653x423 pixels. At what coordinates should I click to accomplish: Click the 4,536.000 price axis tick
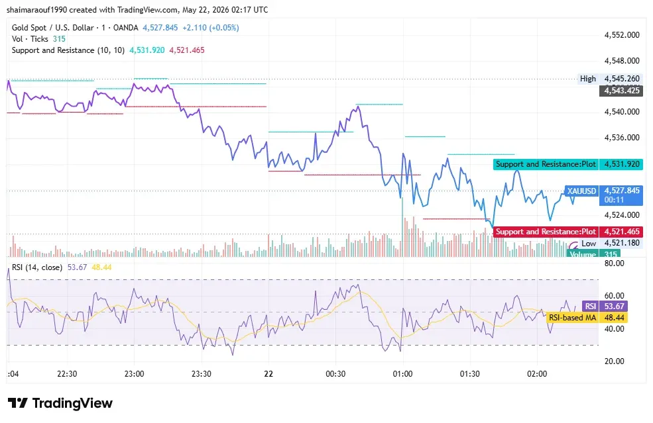pyautogui.click(x=622, y=138)
